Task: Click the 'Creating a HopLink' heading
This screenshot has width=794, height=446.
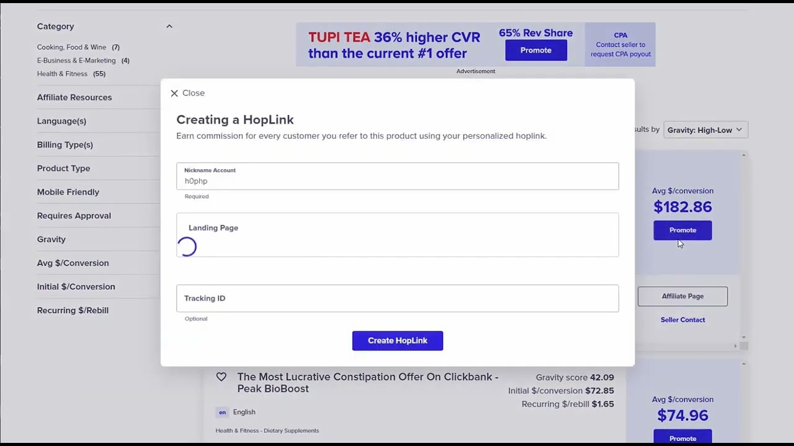Action: coord(235,120)
